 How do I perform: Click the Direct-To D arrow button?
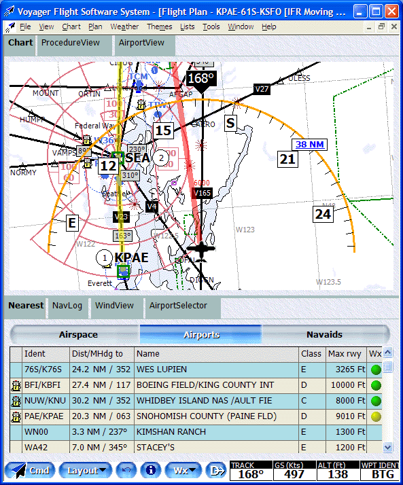click(217, 471)
